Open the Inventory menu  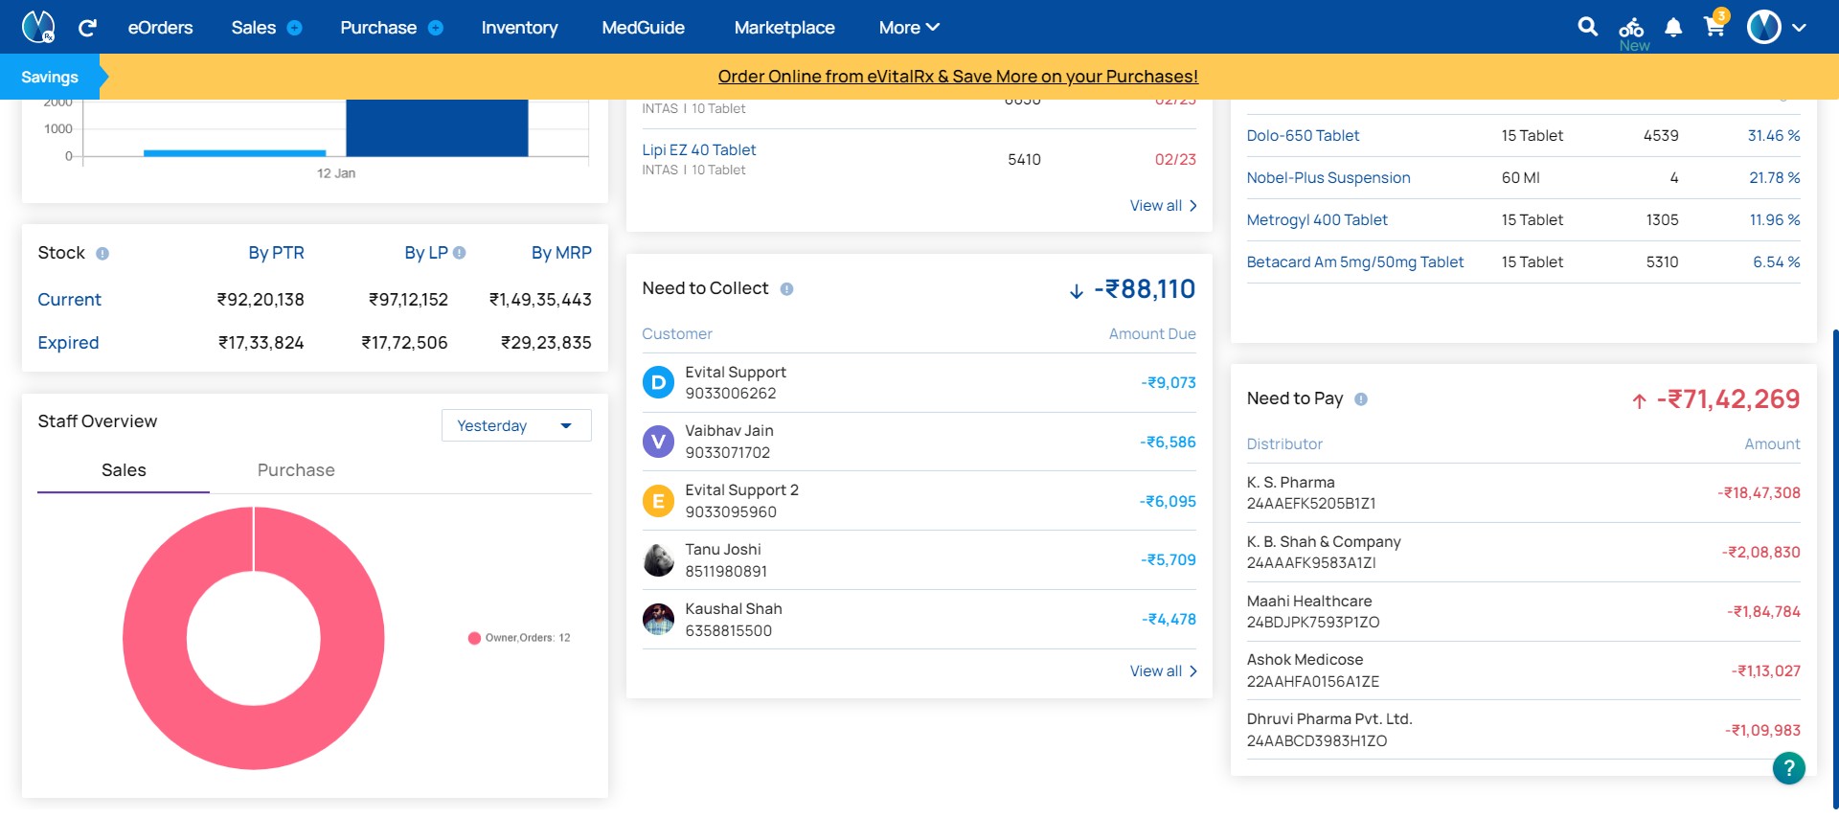click(519, 28)
